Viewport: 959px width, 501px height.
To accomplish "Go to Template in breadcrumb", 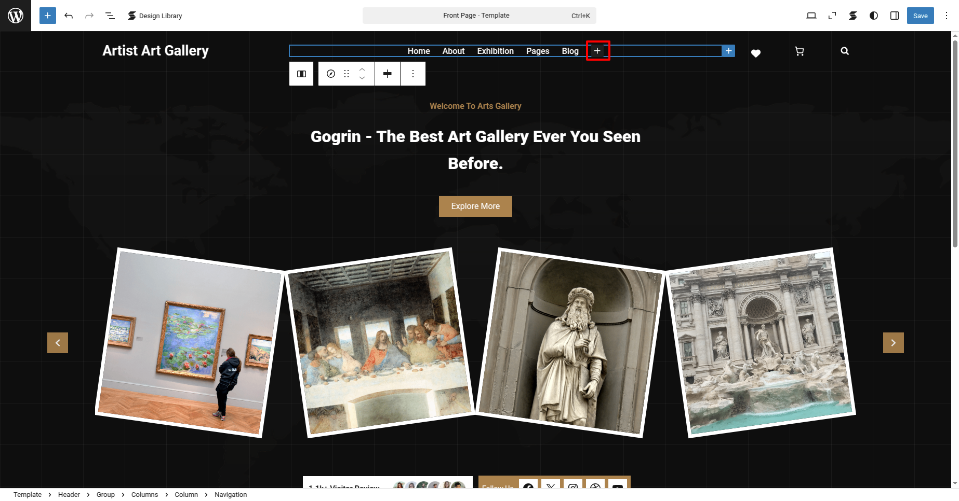I will click(x=28, y=495).
